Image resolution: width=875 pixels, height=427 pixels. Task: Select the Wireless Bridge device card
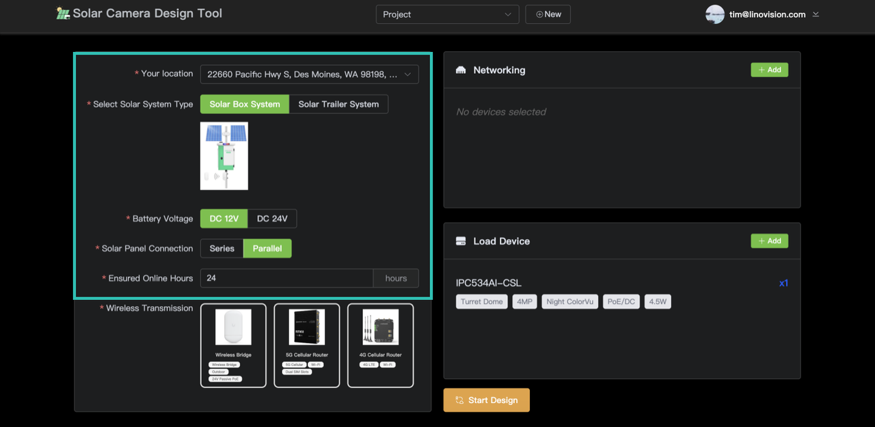click(233, 345)
